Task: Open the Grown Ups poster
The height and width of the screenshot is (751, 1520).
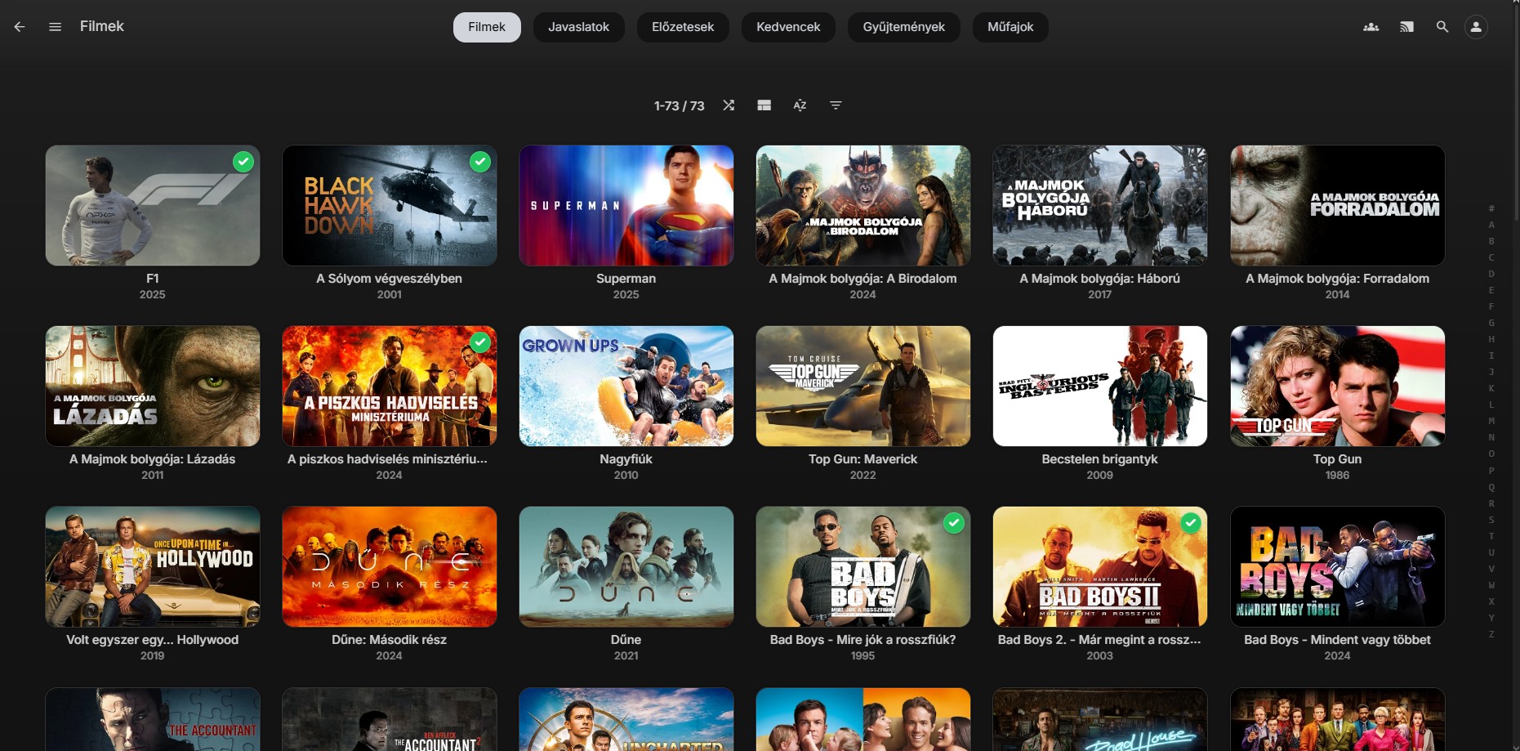Action: tap(626, 387)
